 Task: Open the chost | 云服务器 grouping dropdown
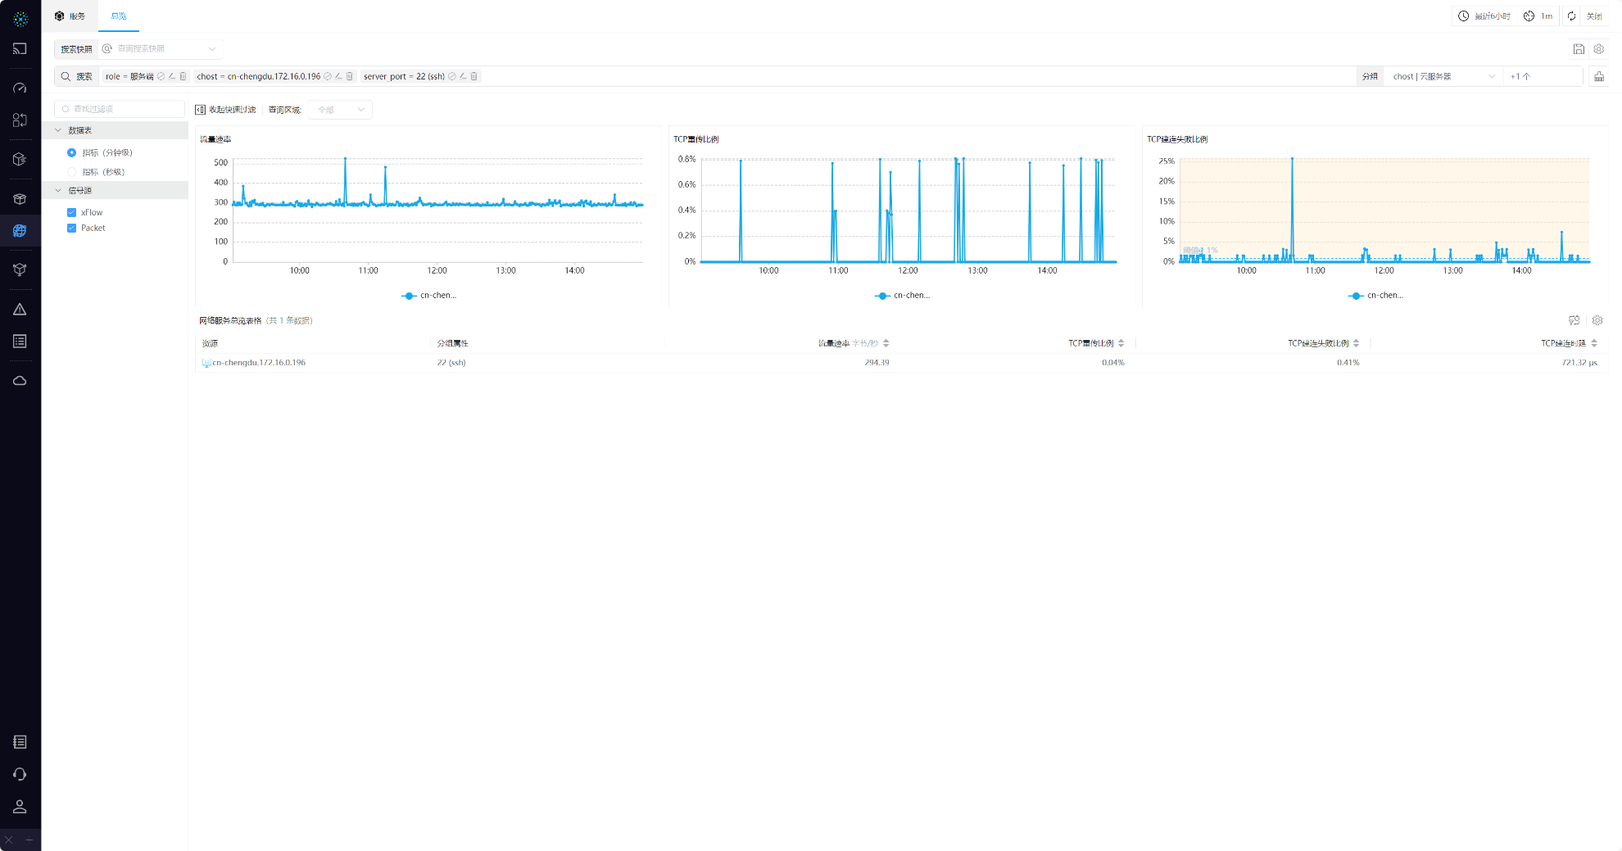coord(1443,76)
